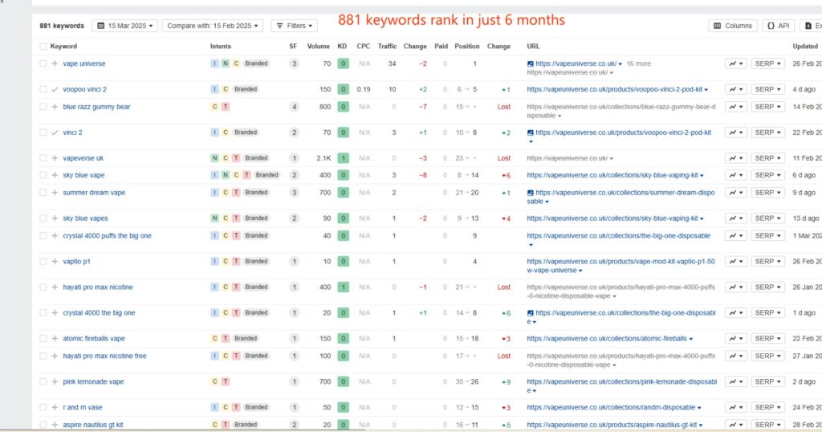The width and height of the screenshot is (822, 432).
Task: Open SERP dropdown for atomic fireballs vape row
Action: click(x=767, y=338)
